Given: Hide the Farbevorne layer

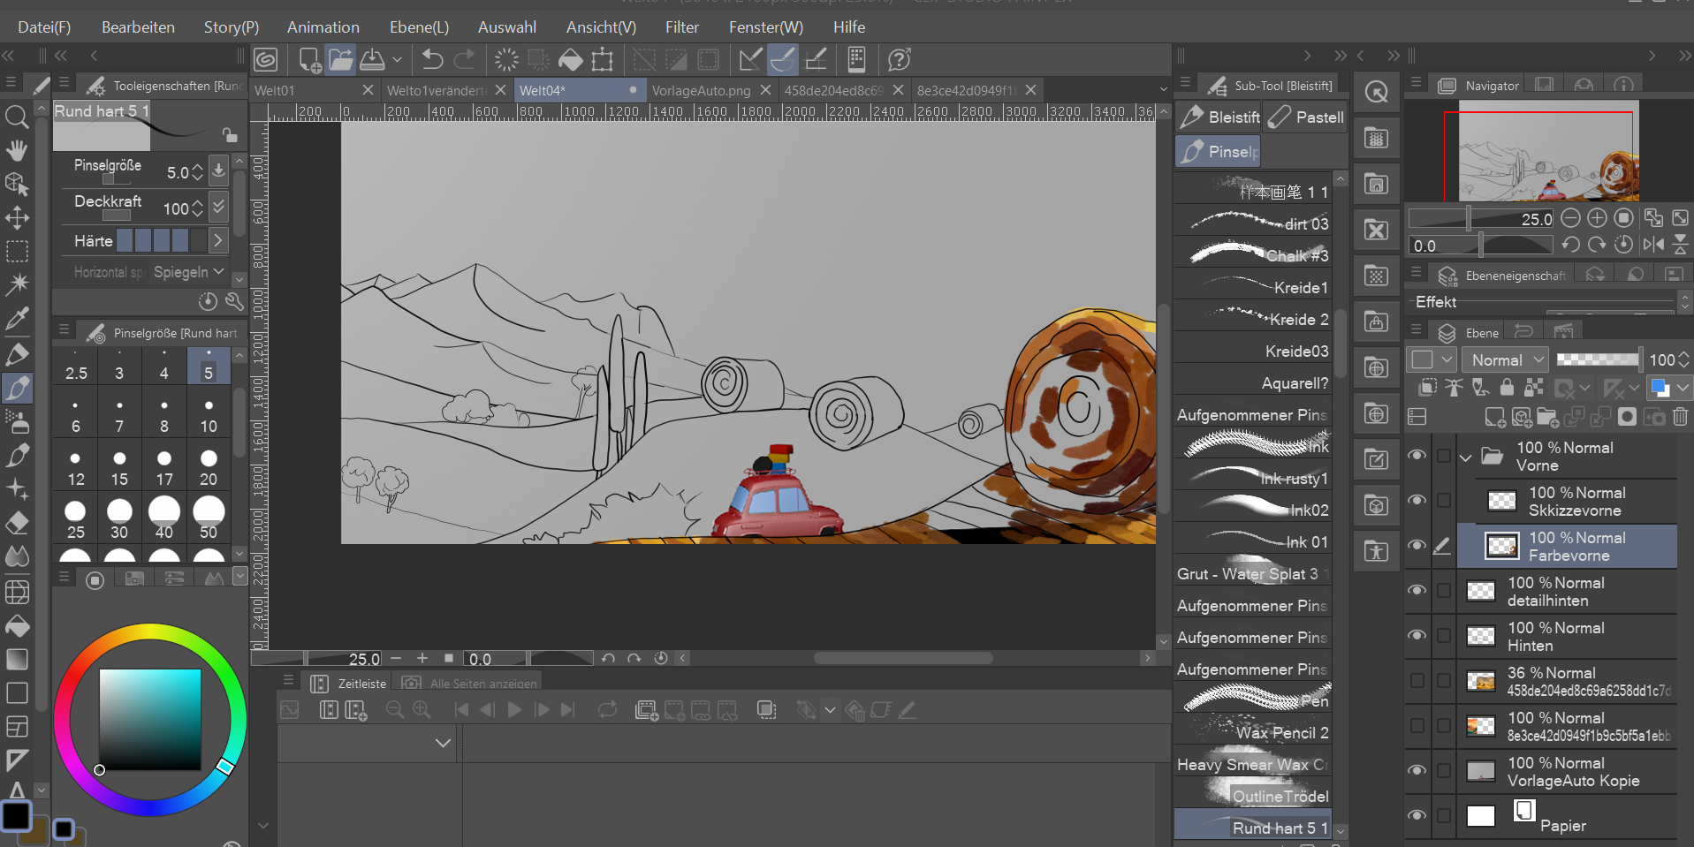Looking at the screenshot, I should click(x=1417, y=546).
